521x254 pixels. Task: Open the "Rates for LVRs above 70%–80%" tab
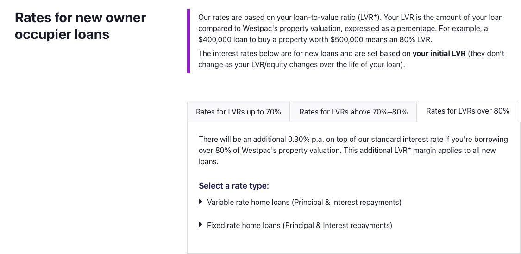click(x=353, y=112)
